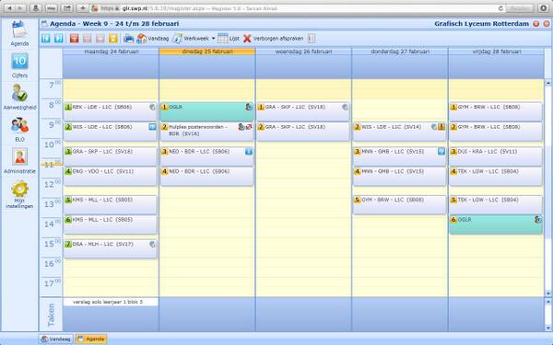Go to previous week arrow
Screen dimensions: 553x345
tap(46, 39)
